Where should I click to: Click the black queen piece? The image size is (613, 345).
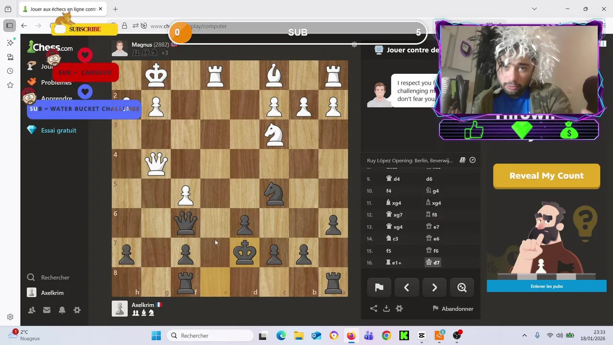tap(186, 223)
